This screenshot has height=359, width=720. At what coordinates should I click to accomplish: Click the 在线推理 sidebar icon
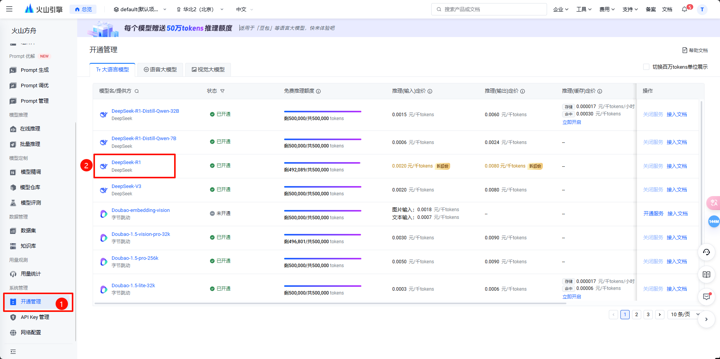coord(13,129)
